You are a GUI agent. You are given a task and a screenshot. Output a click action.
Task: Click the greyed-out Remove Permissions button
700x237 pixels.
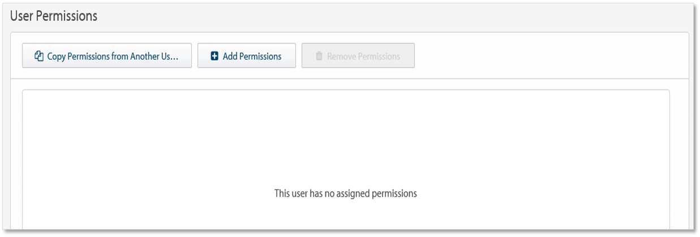pyautogui.click(x=358, y=56)
